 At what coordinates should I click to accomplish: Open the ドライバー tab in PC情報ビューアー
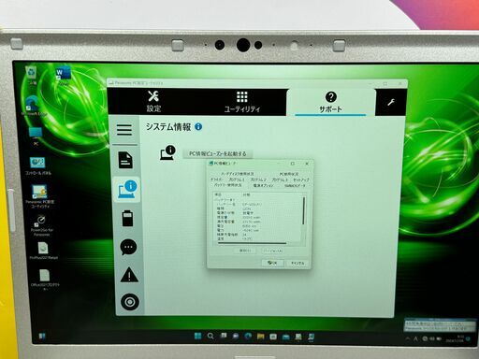pyautogui.click(x=216, y=179)
